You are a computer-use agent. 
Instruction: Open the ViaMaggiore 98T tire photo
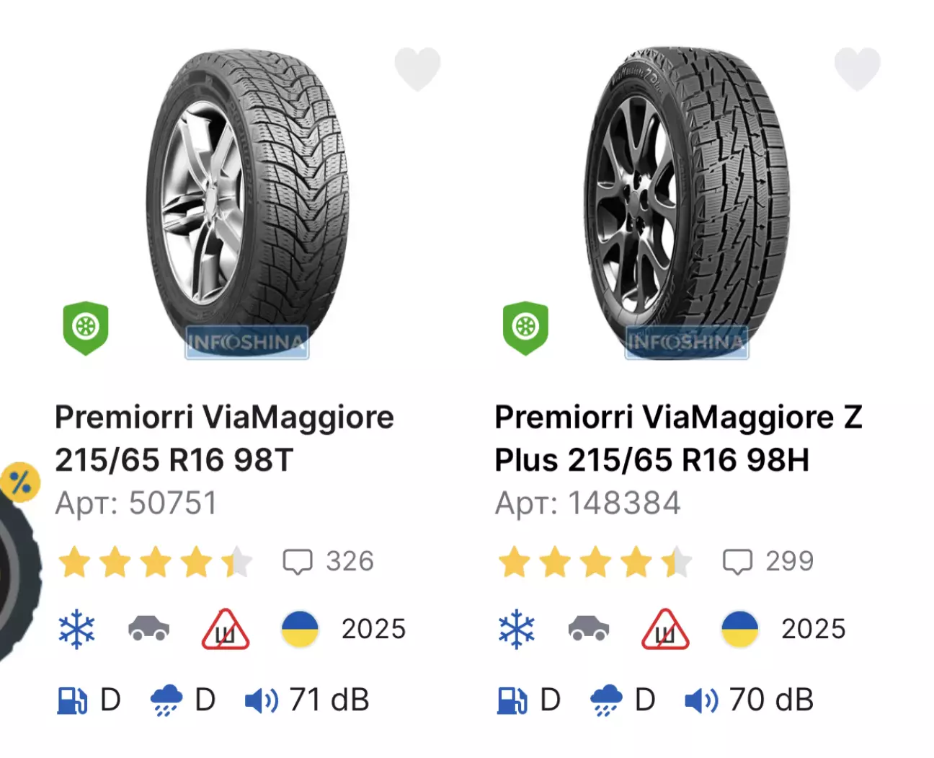(x=247, y=202)
